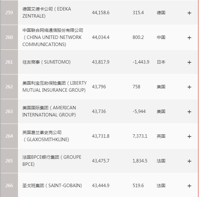Select the AMERICAN INTERNATIONAL GROUP company name
This screenshot has width=199, height=197.
pos(49,111)
